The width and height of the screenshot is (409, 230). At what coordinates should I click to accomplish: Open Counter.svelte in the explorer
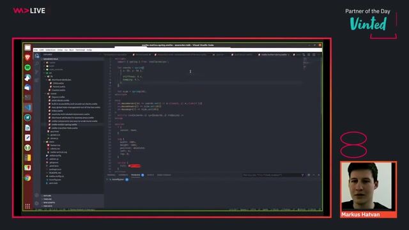coord(58,90)
